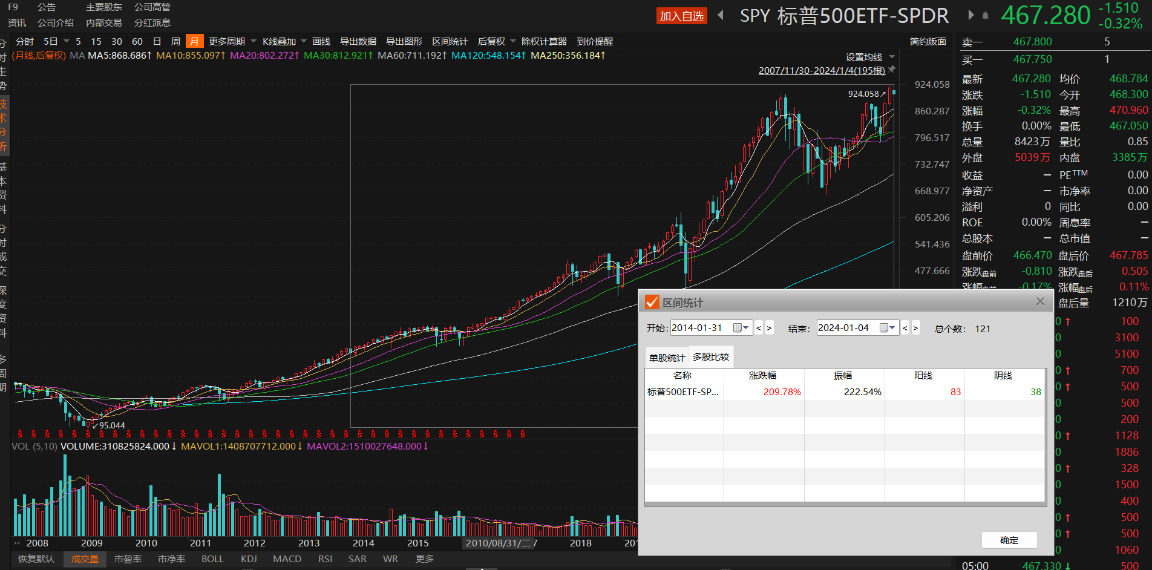Open the K线叠加 dropdown
1152x570 pixels.
click(x=284, y=41)
